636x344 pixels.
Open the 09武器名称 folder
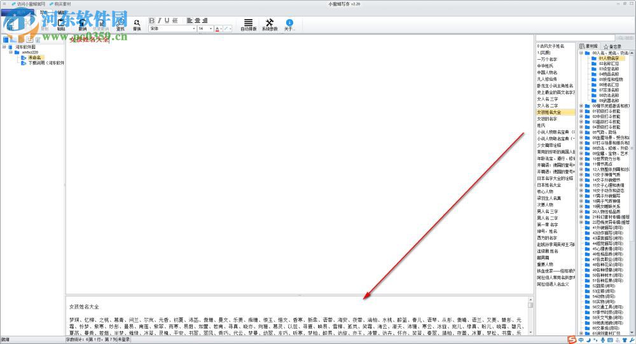(x=609, y=100)
